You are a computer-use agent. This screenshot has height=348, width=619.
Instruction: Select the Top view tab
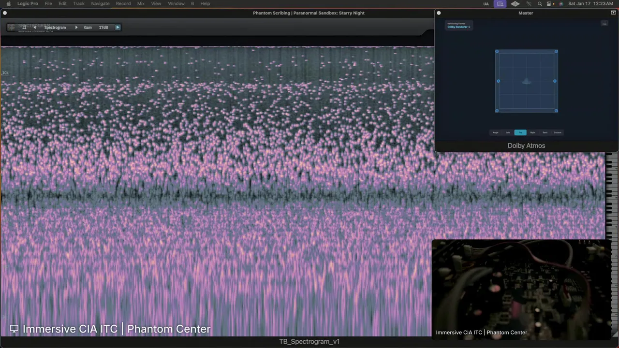pos(520,132)
